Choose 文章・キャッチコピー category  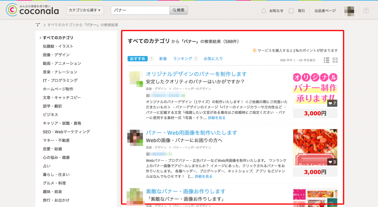pos(62,98)
